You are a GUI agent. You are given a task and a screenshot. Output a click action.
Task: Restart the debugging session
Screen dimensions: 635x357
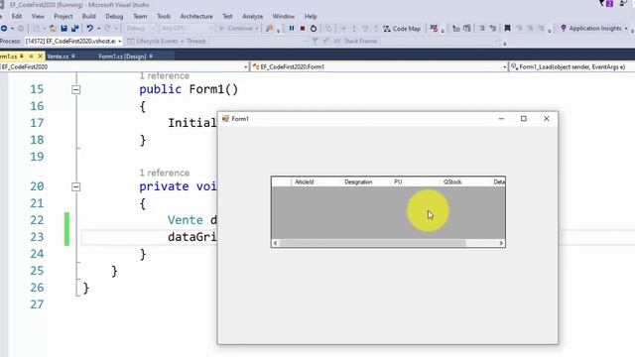point(314,29)
